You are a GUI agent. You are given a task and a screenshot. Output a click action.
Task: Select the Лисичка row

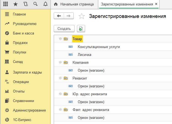tap(113, 55)
